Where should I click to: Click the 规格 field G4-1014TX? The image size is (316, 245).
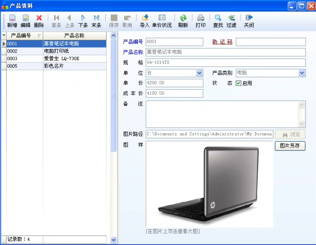225,62
